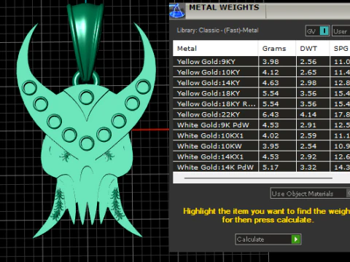Select White Gold:14KX1 row
This screenshot has height=262, width=350.
point(262,156)
